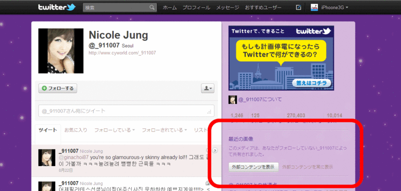Open プロフィール in the top navigation

[x=196, y=7]
